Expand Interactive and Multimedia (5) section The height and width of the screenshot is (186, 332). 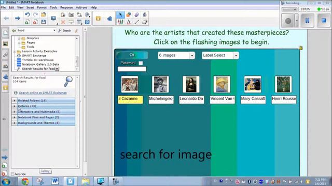pos(14,112)
